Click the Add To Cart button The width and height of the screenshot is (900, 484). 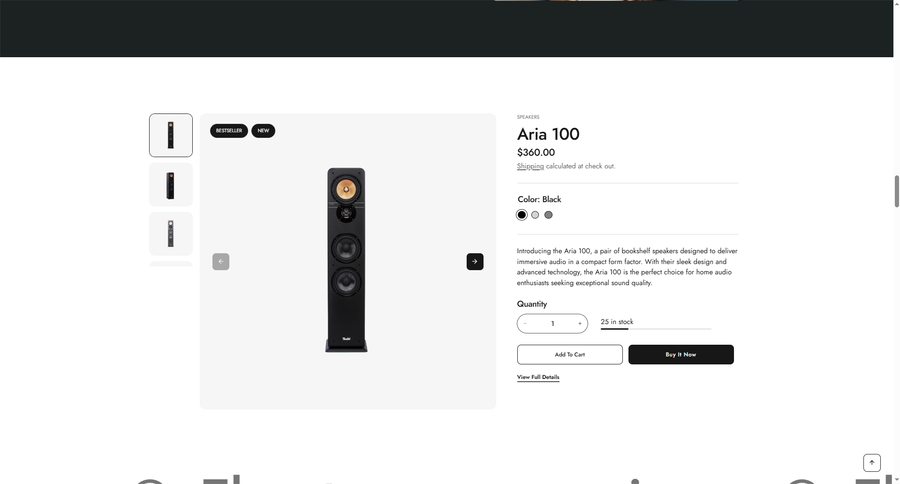click(570, 355)
